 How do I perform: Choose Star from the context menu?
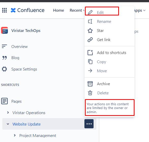110,31
